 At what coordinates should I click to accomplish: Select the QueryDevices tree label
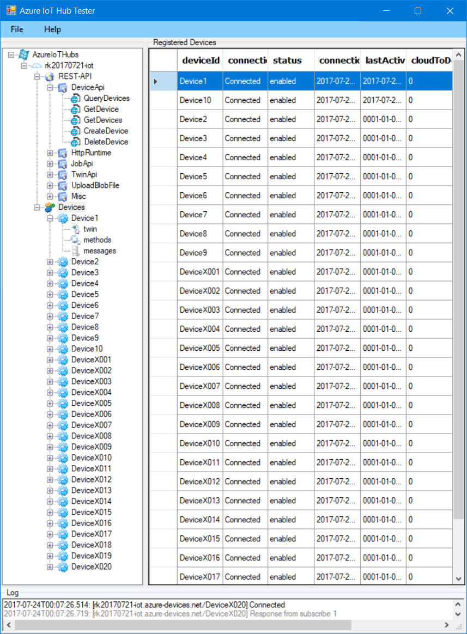(107, 98)
